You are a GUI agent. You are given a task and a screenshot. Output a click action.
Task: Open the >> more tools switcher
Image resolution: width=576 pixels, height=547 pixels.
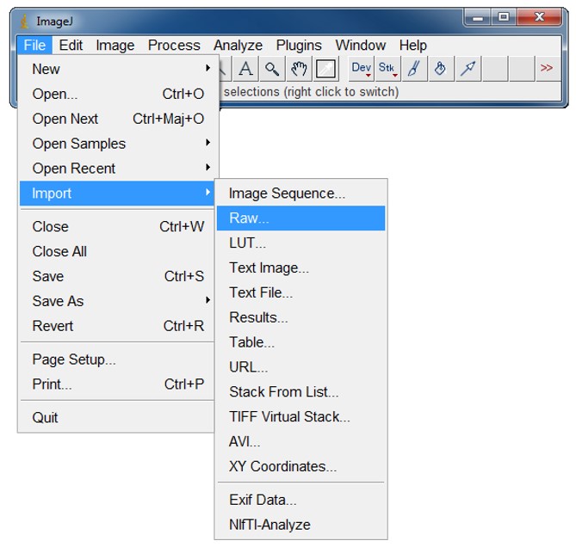click(548, 68)
